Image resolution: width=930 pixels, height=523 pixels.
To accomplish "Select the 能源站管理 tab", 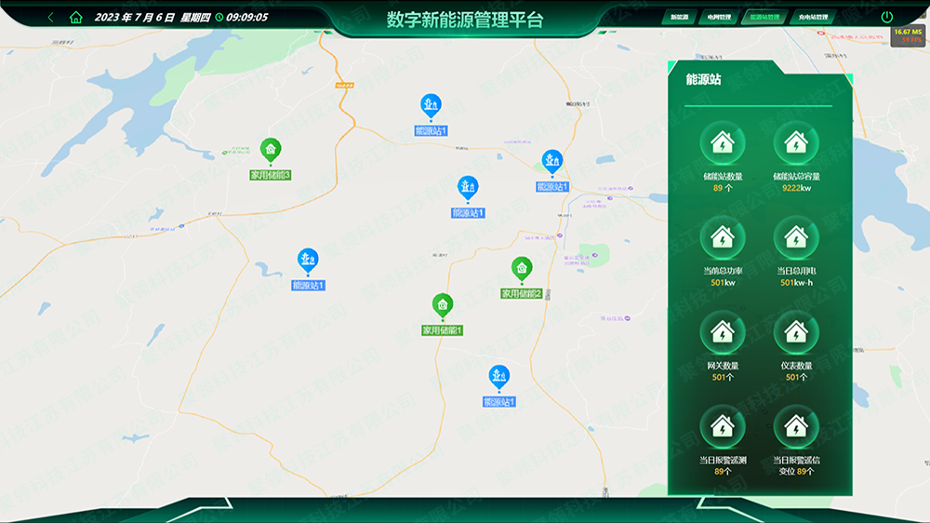I will click(764, 17).
